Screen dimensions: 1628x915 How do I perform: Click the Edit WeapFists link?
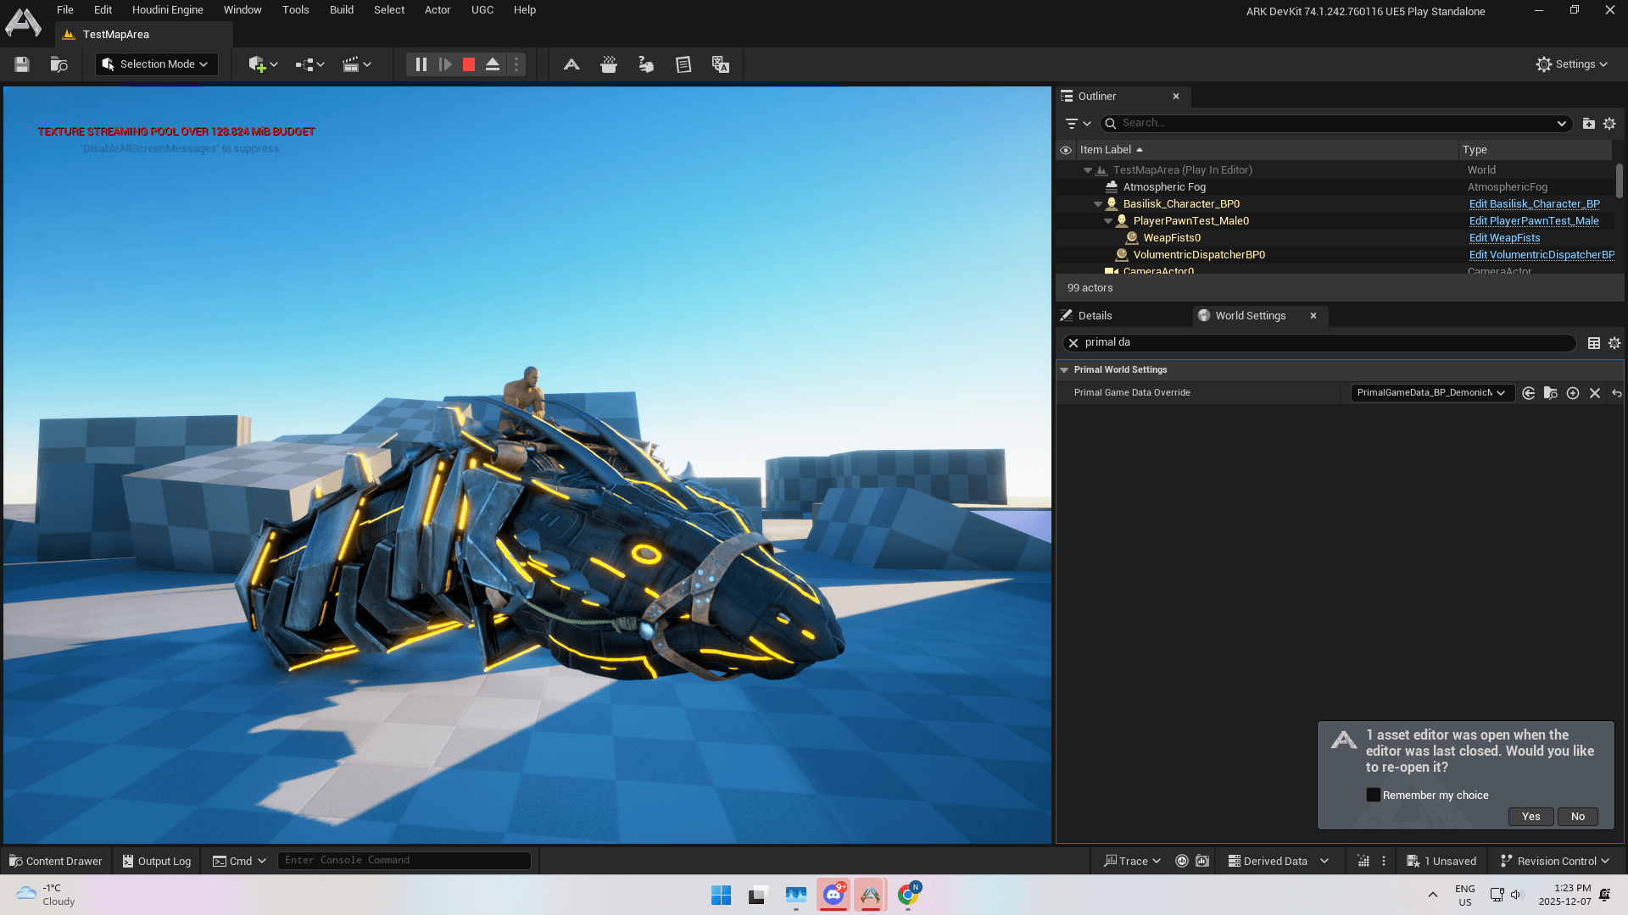1504,238
